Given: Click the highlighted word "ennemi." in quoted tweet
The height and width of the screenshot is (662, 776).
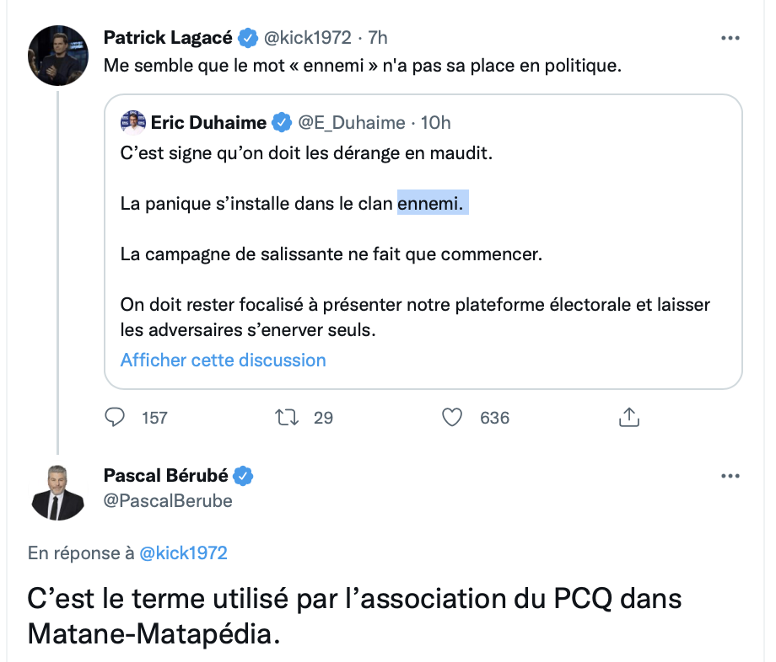Looking at the screenshot, I should pyautogui.click(x=432, y=205).
